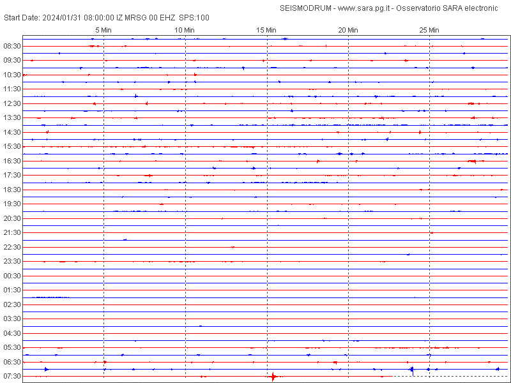Image resolution: width=511 pixels, height=383 pixels.
Task: Click the 5 Min axis label
Action: (x=103, y=30)
